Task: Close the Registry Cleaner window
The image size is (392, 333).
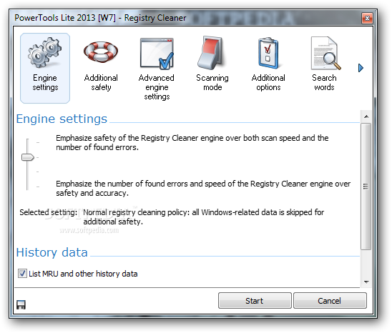Action: [367, 19]
